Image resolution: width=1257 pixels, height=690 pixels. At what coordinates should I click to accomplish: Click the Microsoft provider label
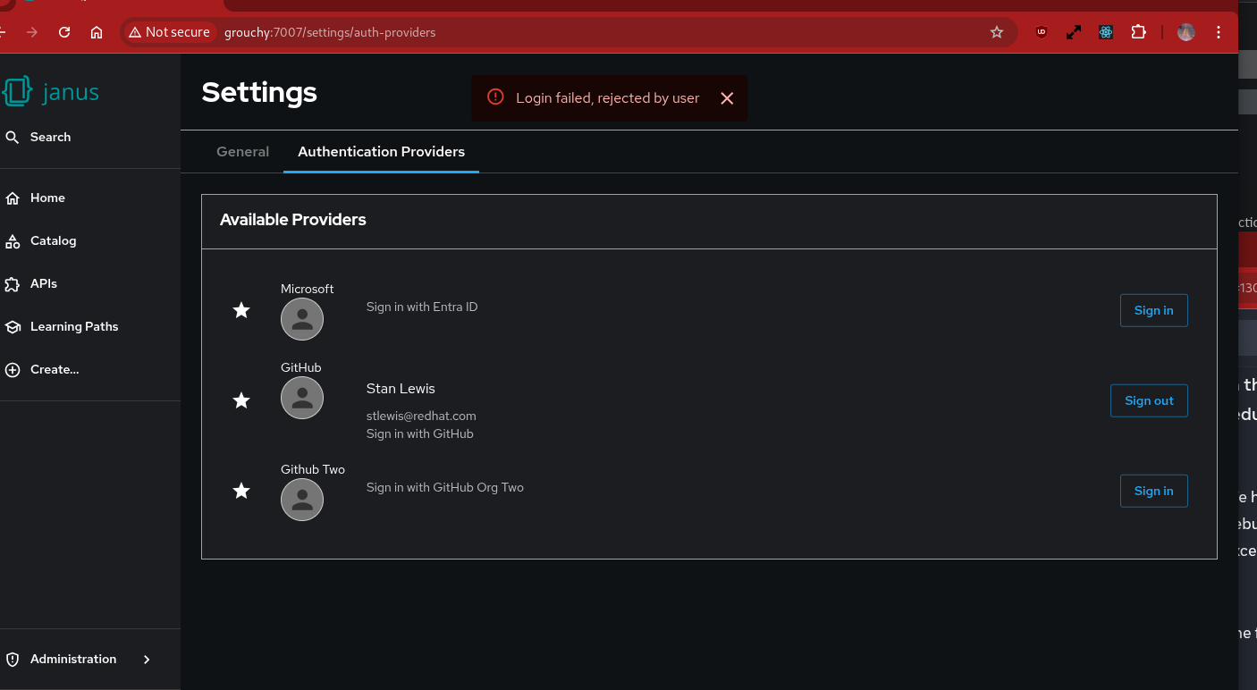308,289
